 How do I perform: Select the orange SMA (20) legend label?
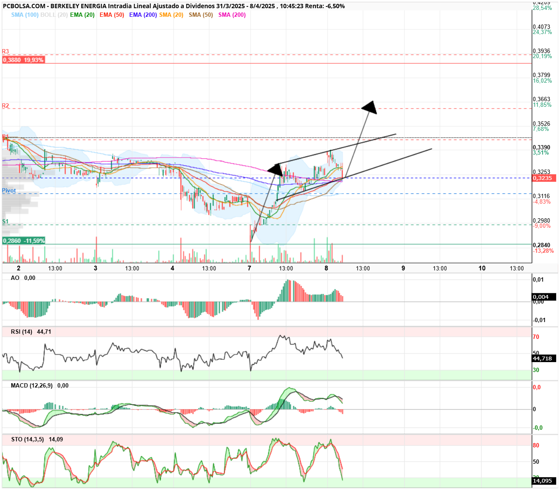point(171,15)
